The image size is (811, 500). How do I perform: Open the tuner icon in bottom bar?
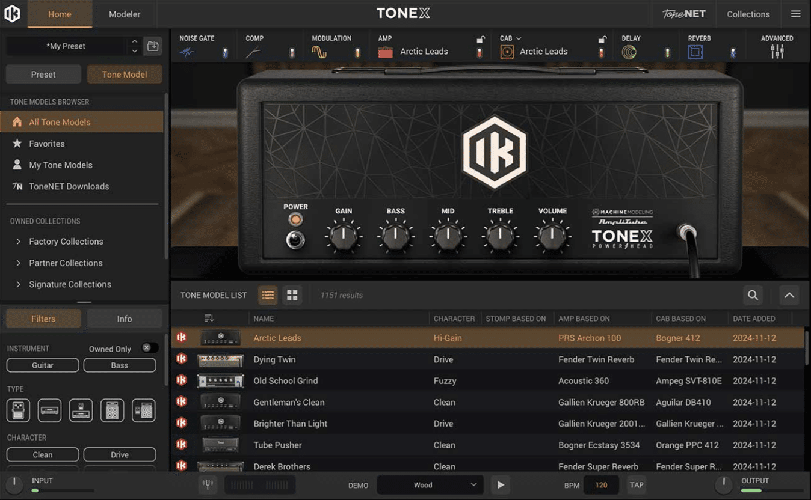(208, 484)
